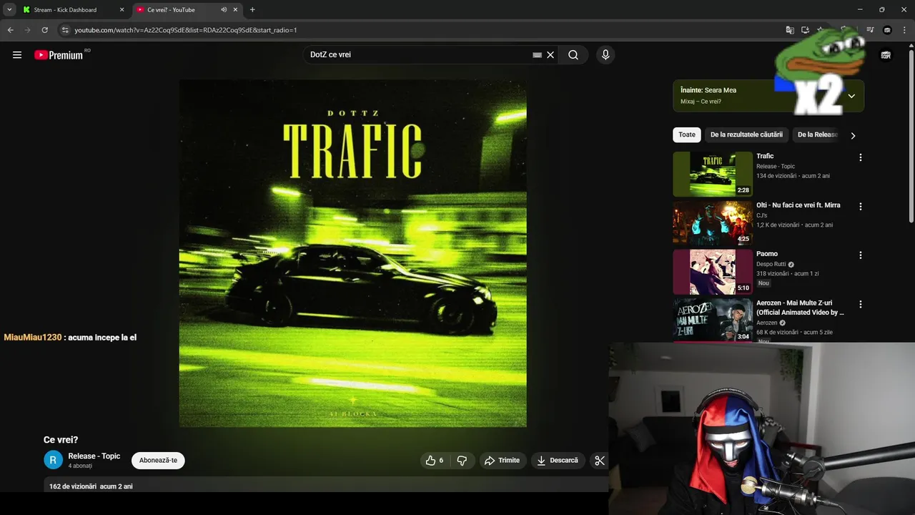Go to YouTube Premium home logo
Viewport: 915px width, 515px height.
[x=59, y=55]
